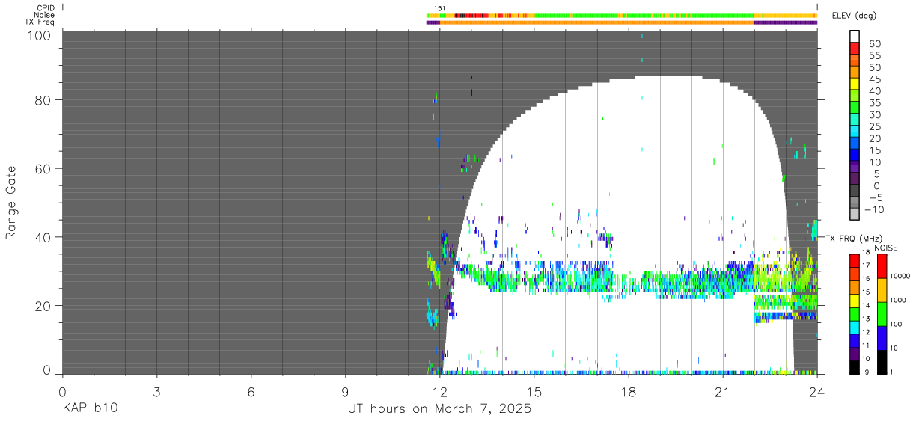The width and height of the screenshot is (919, 424).
Task: Click the ELEV legend value '35'
Action: [873, 103]
